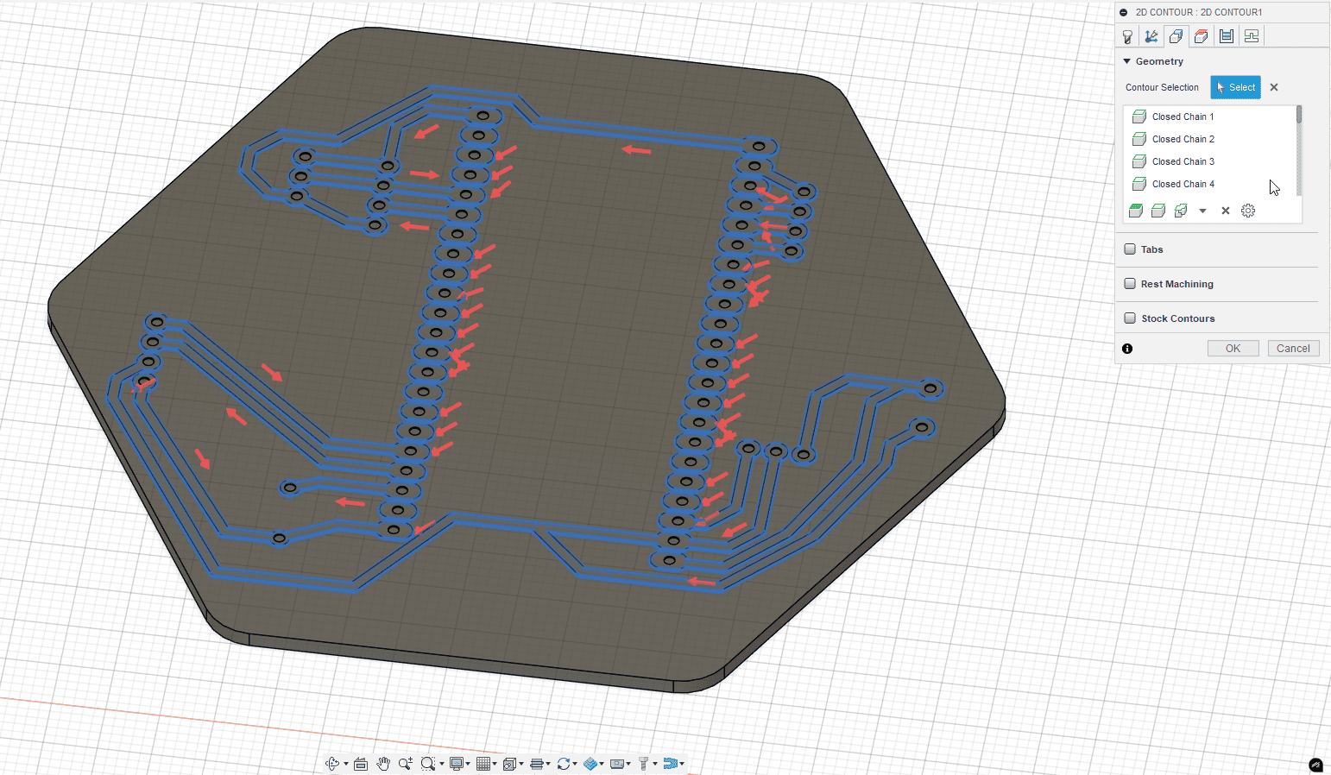This screenshot has width=1331, height=775.
Task: Click the Closed Chain 1 contour icon
Action: (x=1139, y=117)
